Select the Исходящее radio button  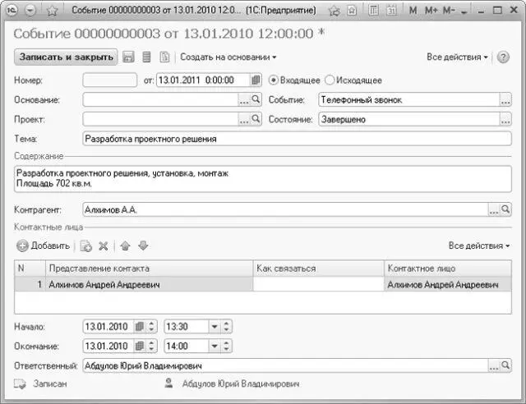tap(330, 80)
